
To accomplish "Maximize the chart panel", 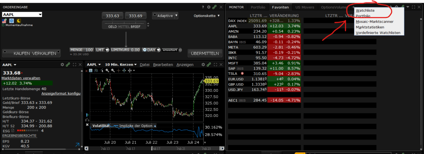I will click(216, 65).
